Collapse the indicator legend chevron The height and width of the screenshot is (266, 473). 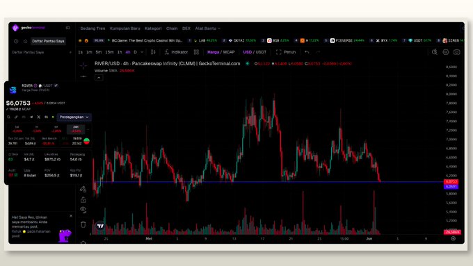[x=99, y=78]
